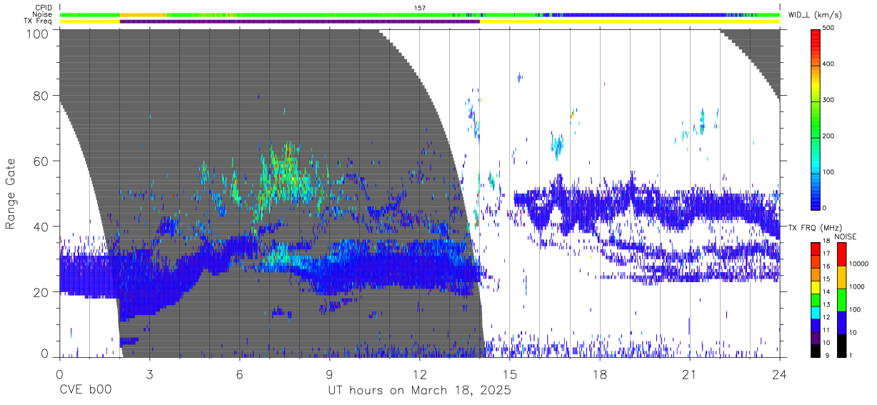Click the 24 hour label on the time axis

780,375
